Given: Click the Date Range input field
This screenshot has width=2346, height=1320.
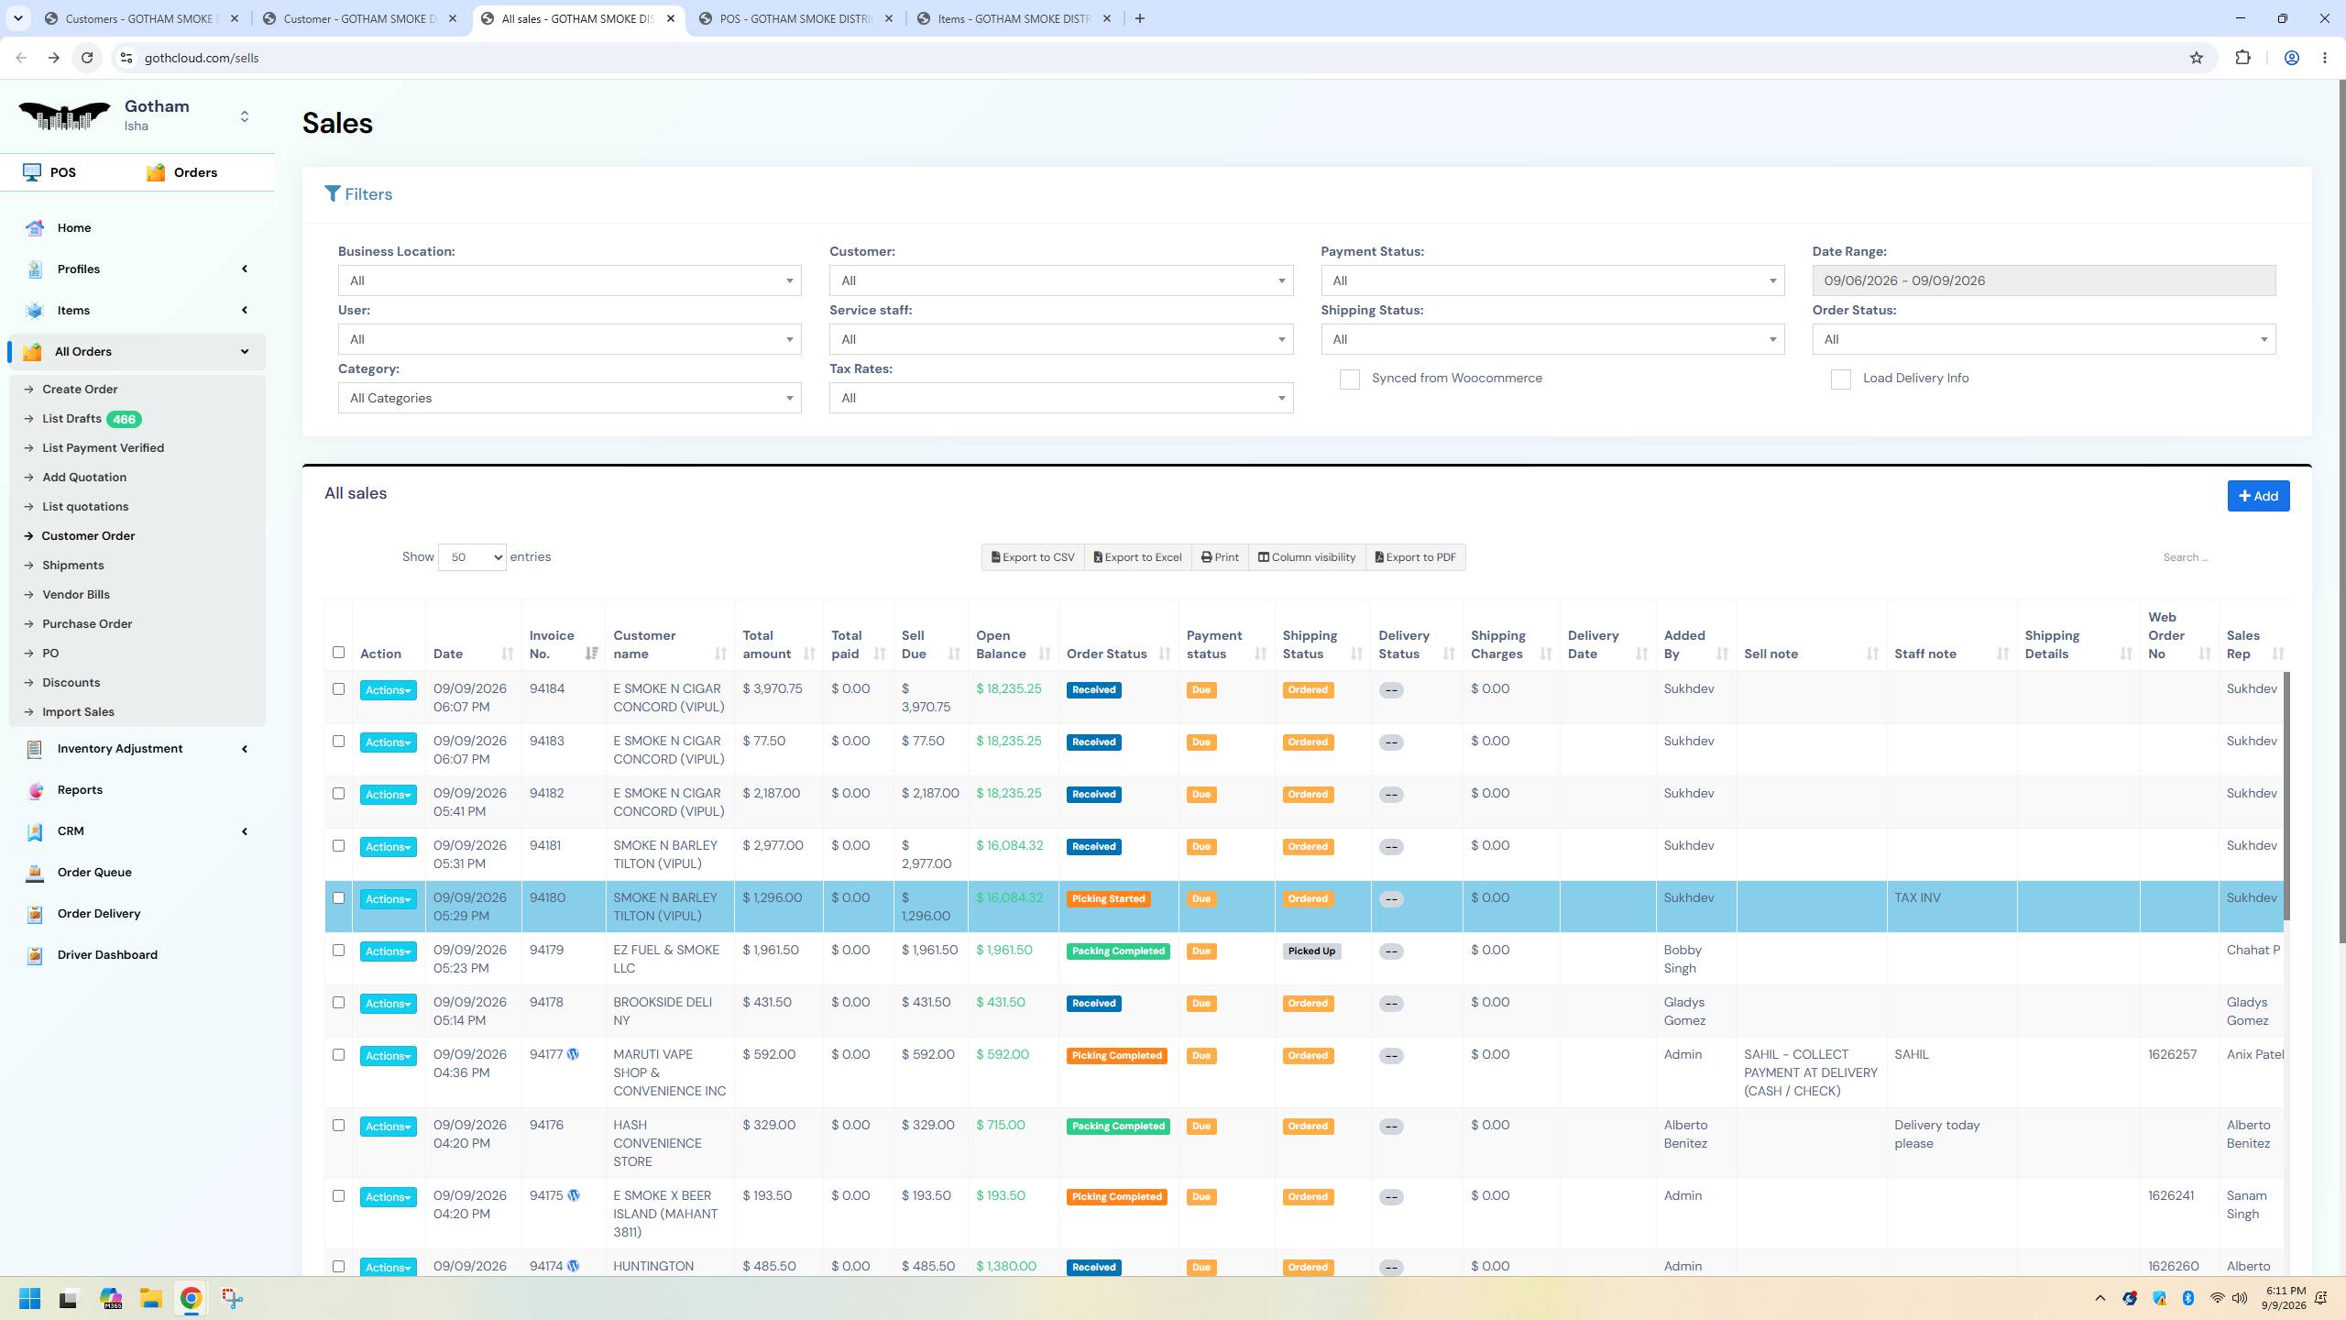Looking at the screenshot, I should point(2044,280).
